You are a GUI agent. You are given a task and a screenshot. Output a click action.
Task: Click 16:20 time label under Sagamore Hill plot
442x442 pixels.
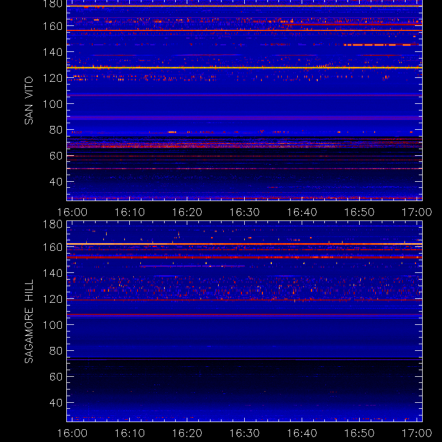pyautogui.click(x=187, y=433)
